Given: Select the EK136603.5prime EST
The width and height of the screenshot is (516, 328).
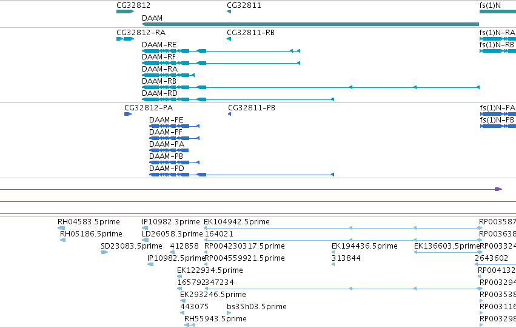Looking at the screenshot, I should click(447, 246).
